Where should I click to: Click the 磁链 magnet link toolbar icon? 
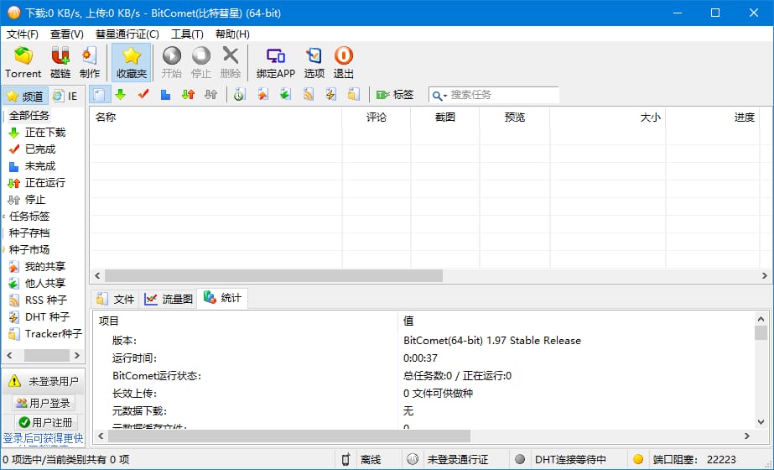(x=60, y=62)
